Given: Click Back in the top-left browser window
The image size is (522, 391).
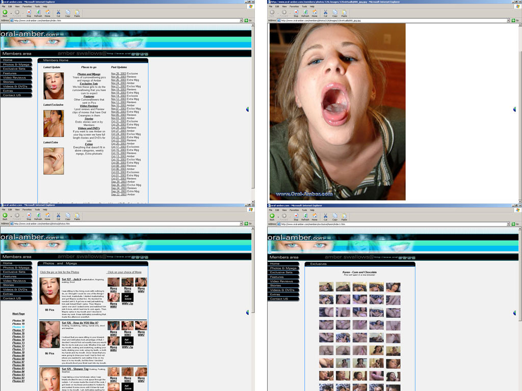Looking at the screenshot, I should coord(5,13).
